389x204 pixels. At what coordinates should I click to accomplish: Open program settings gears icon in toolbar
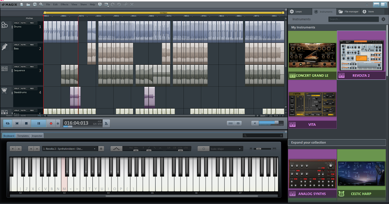coord(41,5)
